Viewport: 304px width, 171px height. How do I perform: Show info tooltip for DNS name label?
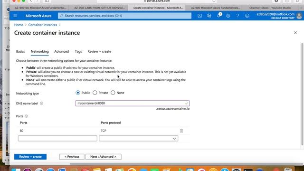41,104
